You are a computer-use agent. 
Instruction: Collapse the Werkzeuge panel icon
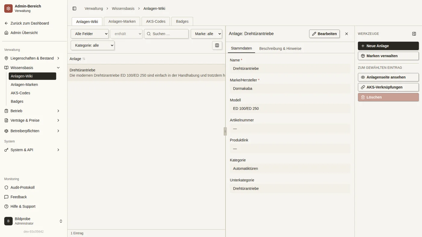point(414,34)
